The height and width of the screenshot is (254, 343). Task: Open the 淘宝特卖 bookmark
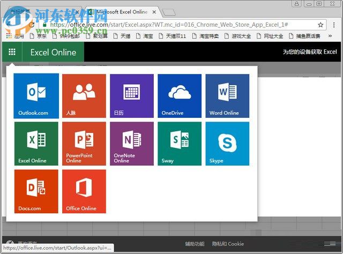coord(205,36)
